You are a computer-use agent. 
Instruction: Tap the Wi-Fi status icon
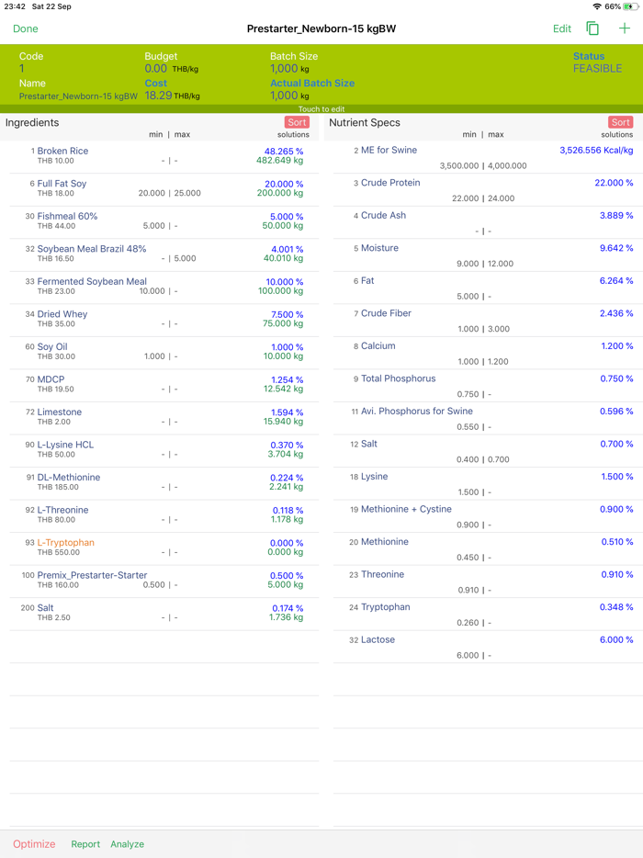coord(597,6)
